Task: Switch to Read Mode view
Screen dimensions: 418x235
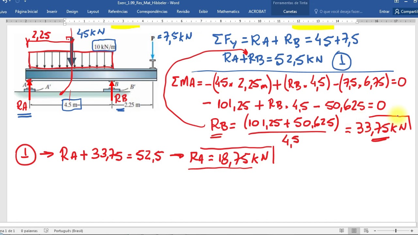Action: click(342, 231)
